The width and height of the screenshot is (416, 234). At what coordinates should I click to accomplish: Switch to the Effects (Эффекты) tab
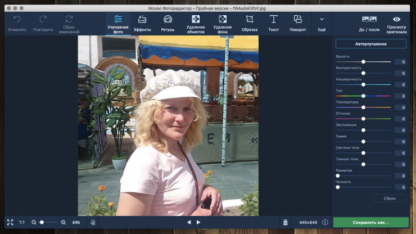coord(142,23)
